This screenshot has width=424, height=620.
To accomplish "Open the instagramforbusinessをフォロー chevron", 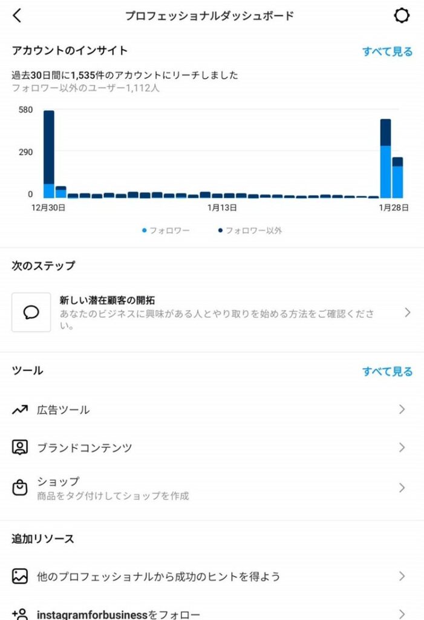I will click(402, 613).
